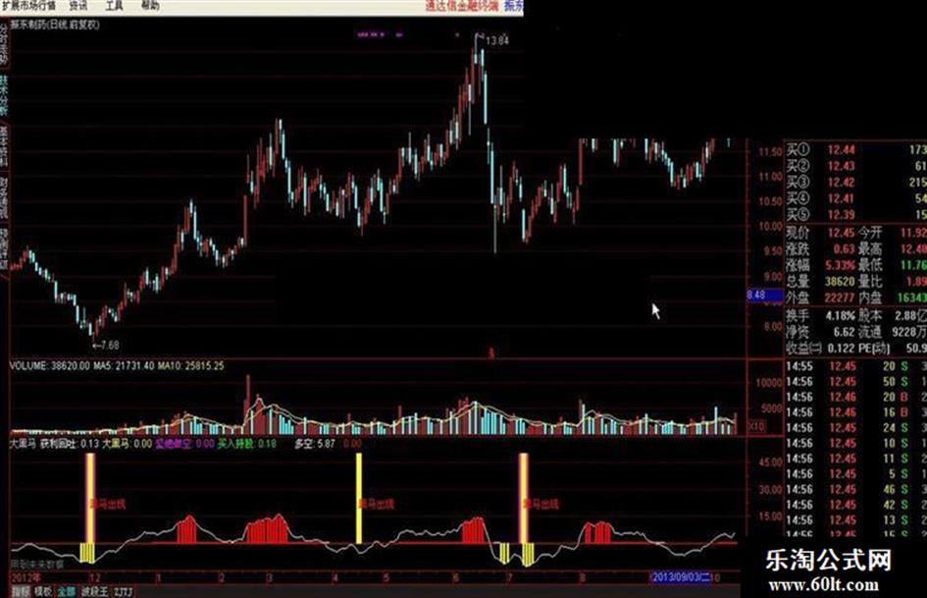Click the 11.50 price axis label

click(x=770, y=152)
